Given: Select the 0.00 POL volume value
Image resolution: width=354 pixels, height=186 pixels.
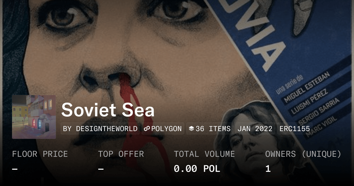Looking at the screenshot, I should click(x=197, y=169).
